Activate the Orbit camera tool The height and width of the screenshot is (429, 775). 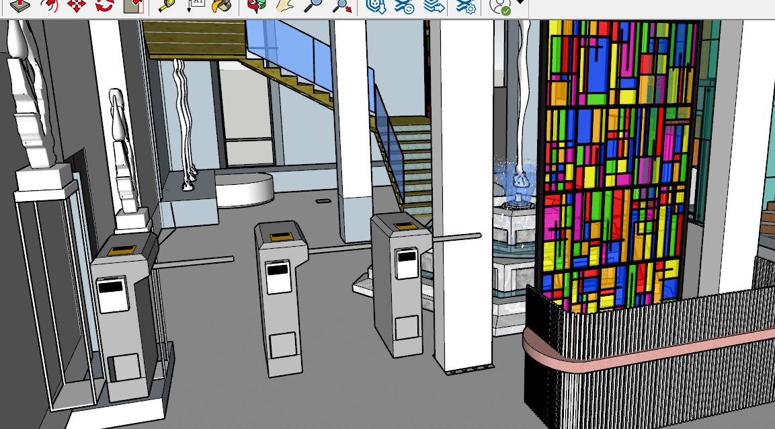256,5
